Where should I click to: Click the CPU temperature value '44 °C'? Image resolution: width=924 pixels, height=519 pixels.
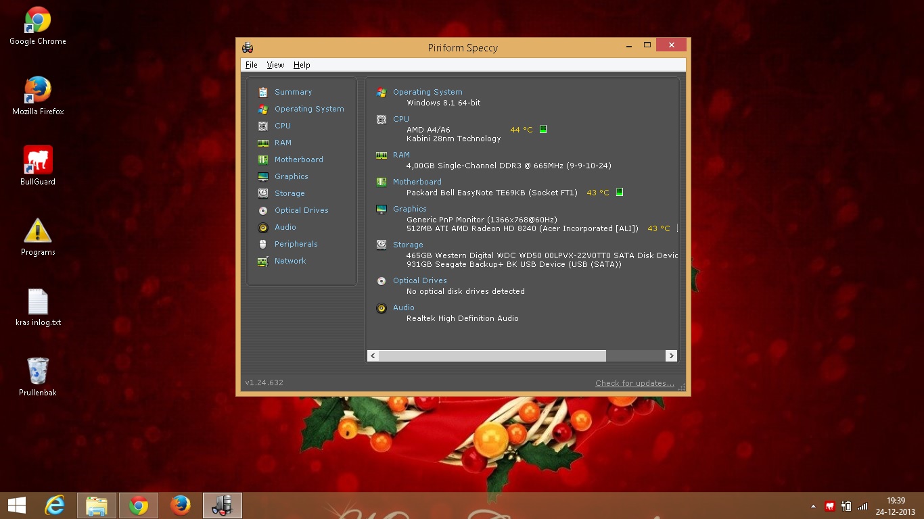[x=522, y=130]
